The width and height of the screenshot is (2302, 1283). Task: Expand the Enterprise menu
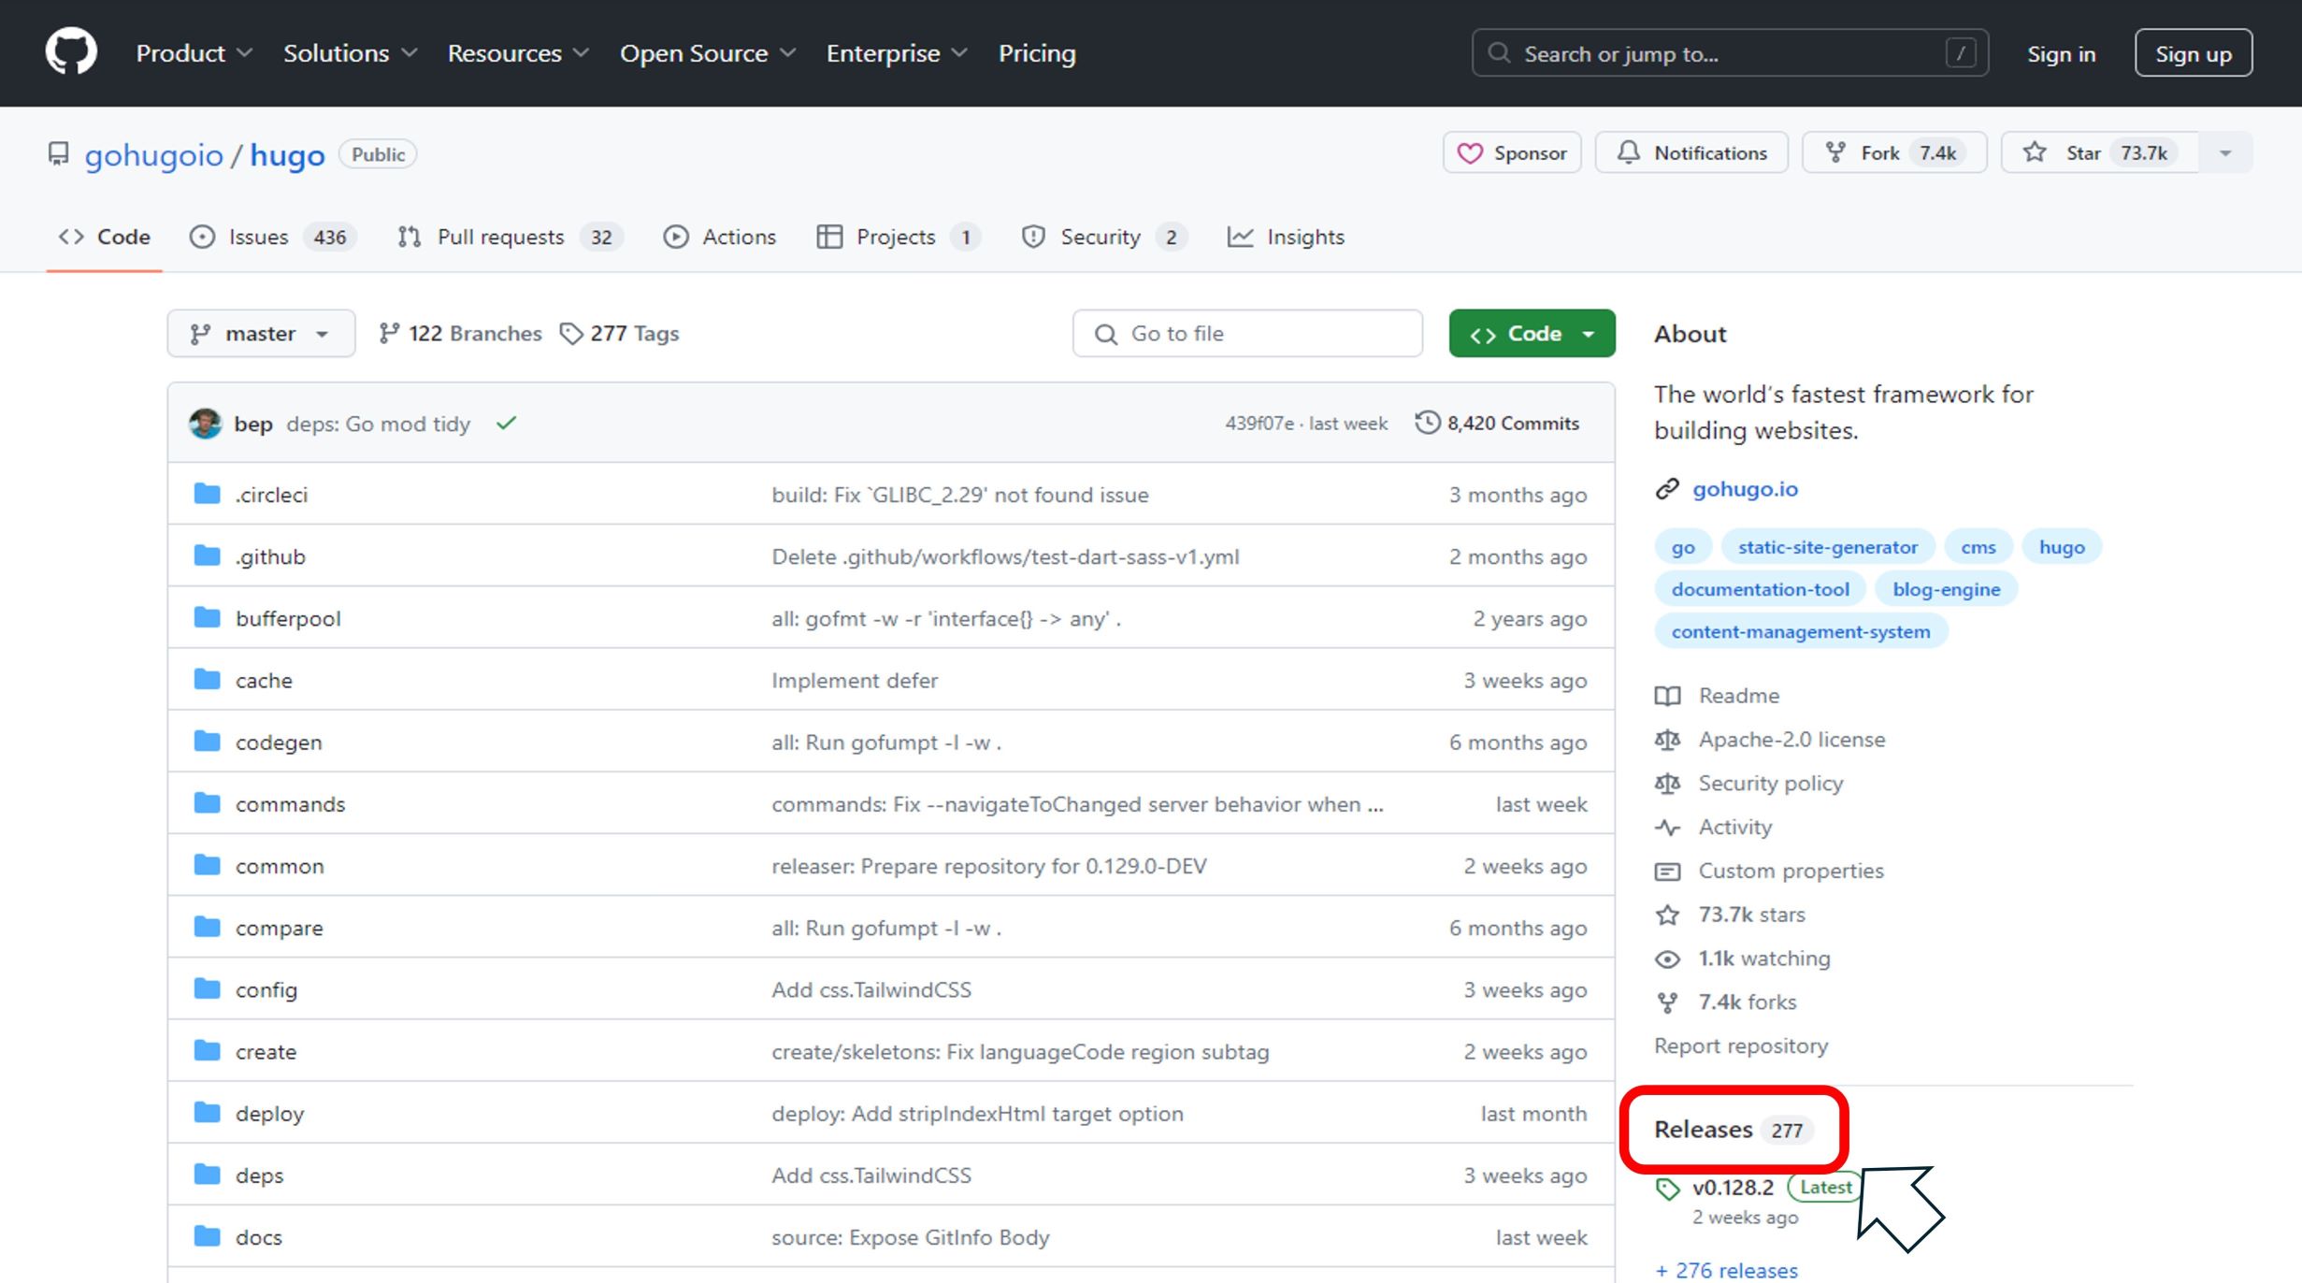pos(897,53)
